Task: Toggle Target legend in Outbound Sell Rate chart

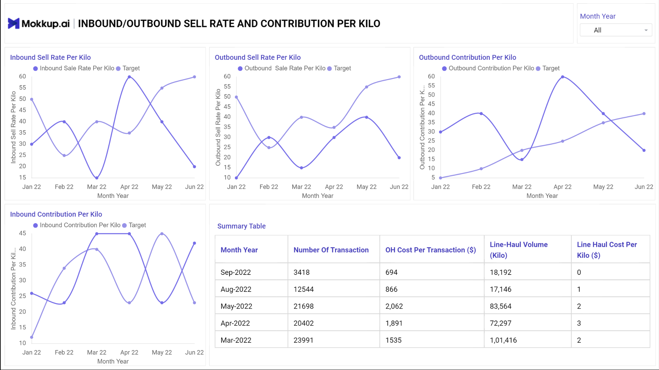Action: (329, 68)
